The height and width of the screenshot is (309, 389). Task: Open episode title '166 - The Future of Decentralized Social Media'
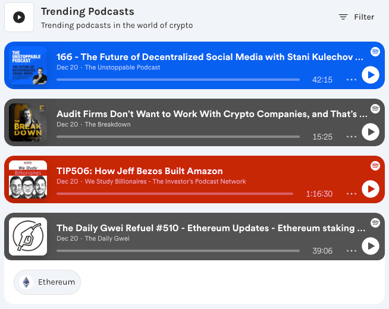tap(210, 57)
